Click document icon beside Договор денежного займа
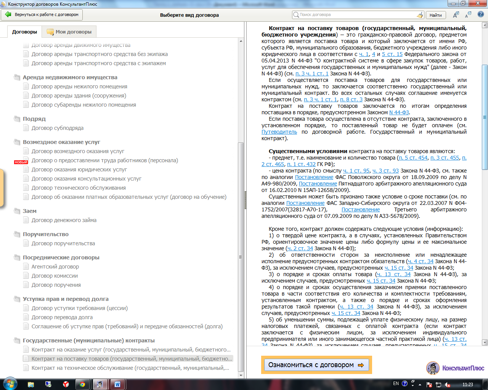488x390 pixels. point(26,220)
